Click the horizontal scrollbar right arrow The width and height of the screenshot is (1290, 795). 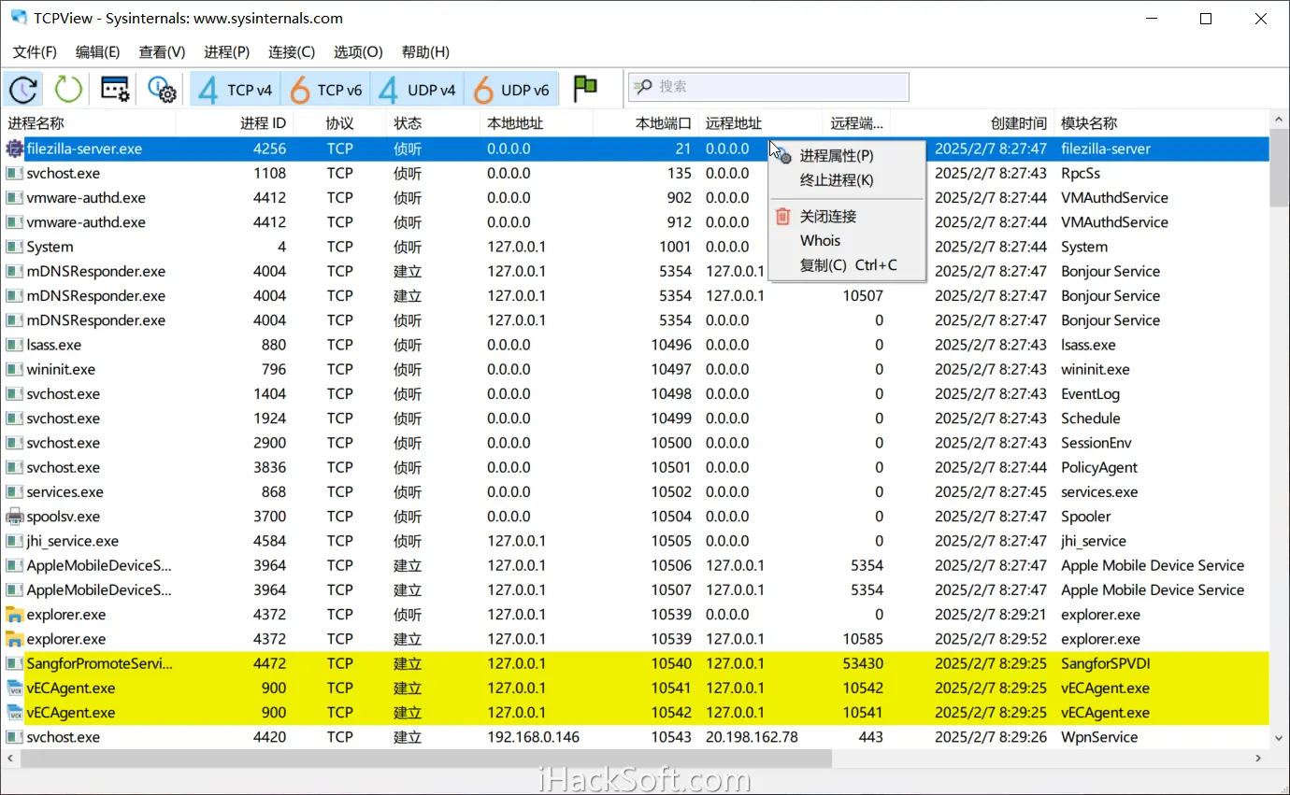point(1259,759)
